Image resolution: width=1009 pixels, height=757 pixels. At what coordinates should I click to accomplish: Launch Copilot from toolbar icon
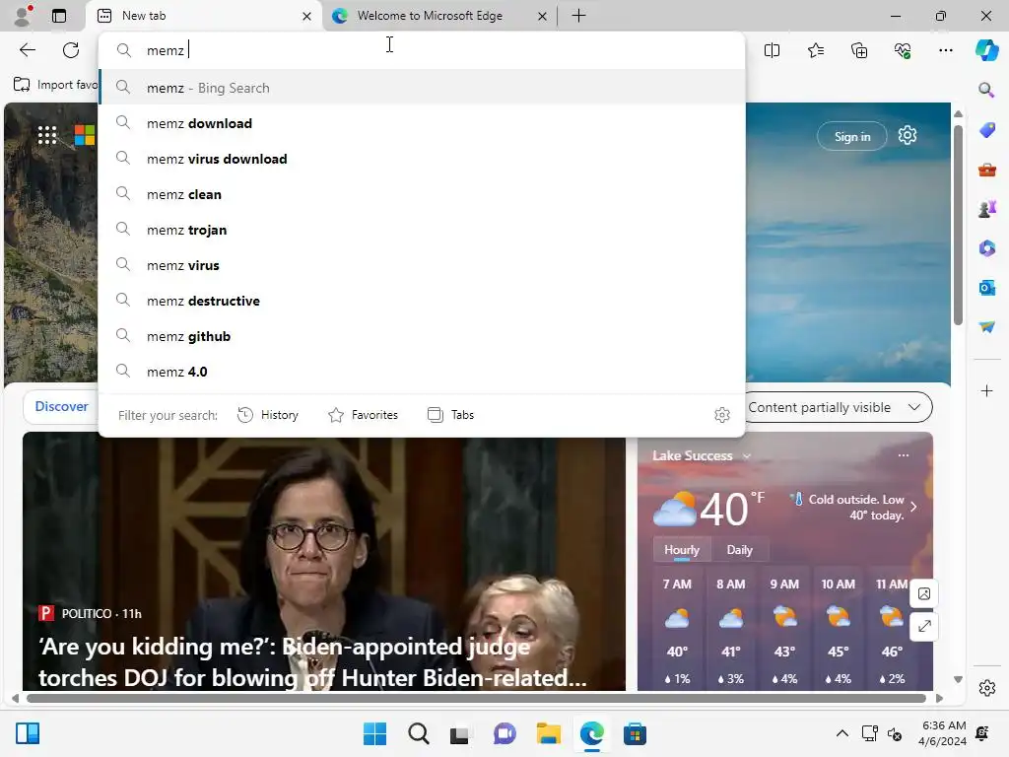(x=986, y=50)
